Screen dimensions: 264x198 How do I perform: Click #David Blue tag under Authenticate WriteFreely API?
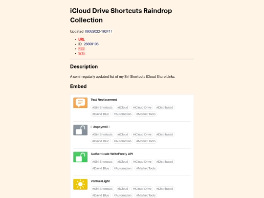click(101, 168)
